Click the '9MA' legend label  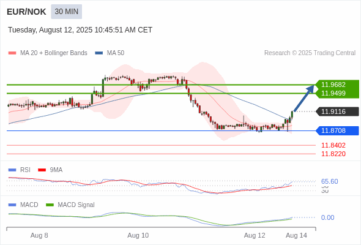(x=56, y=170)
